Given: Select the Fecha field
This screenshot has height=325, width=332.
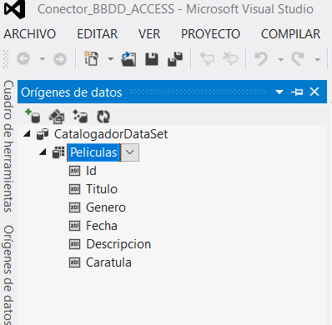Looking at the screenshot, I should click(102, 226).
